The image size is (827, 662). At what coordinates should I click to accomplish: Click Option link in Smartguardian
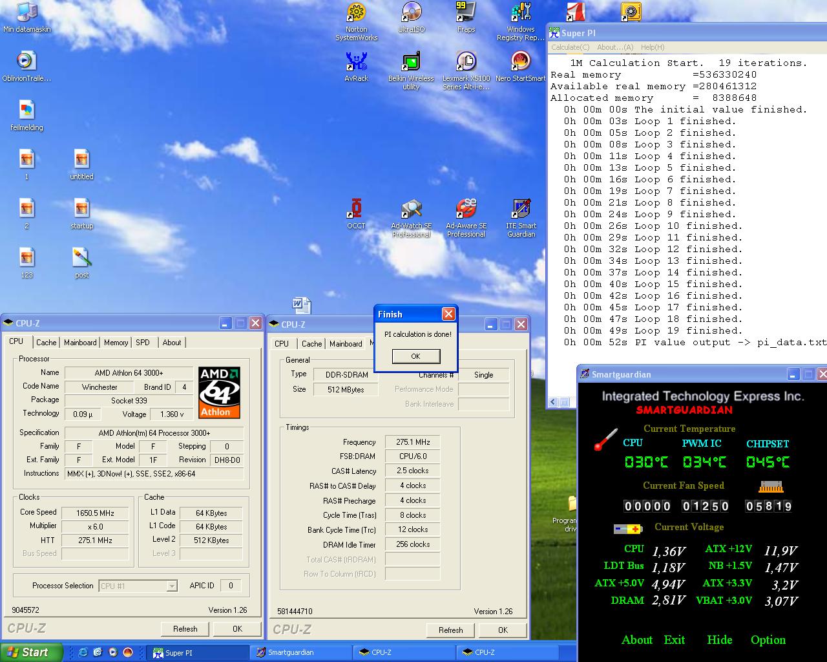(x=768, y=640)
